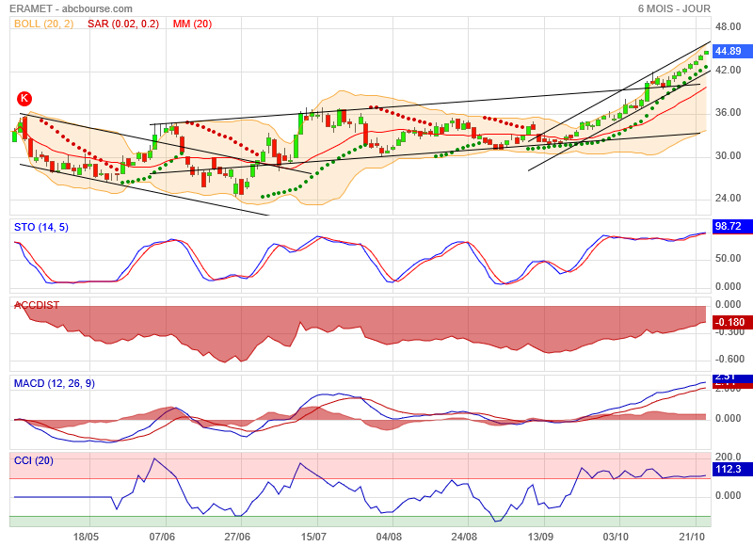This screenshot has height=546, width=753.
Task: Click the 6 MOIS - JOUR label
Action: point(674,8)
